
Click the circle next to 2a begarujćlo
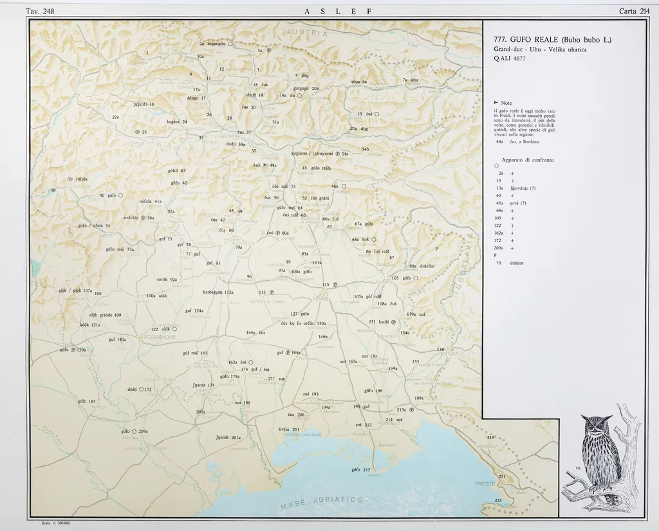(x=230, y=44)
